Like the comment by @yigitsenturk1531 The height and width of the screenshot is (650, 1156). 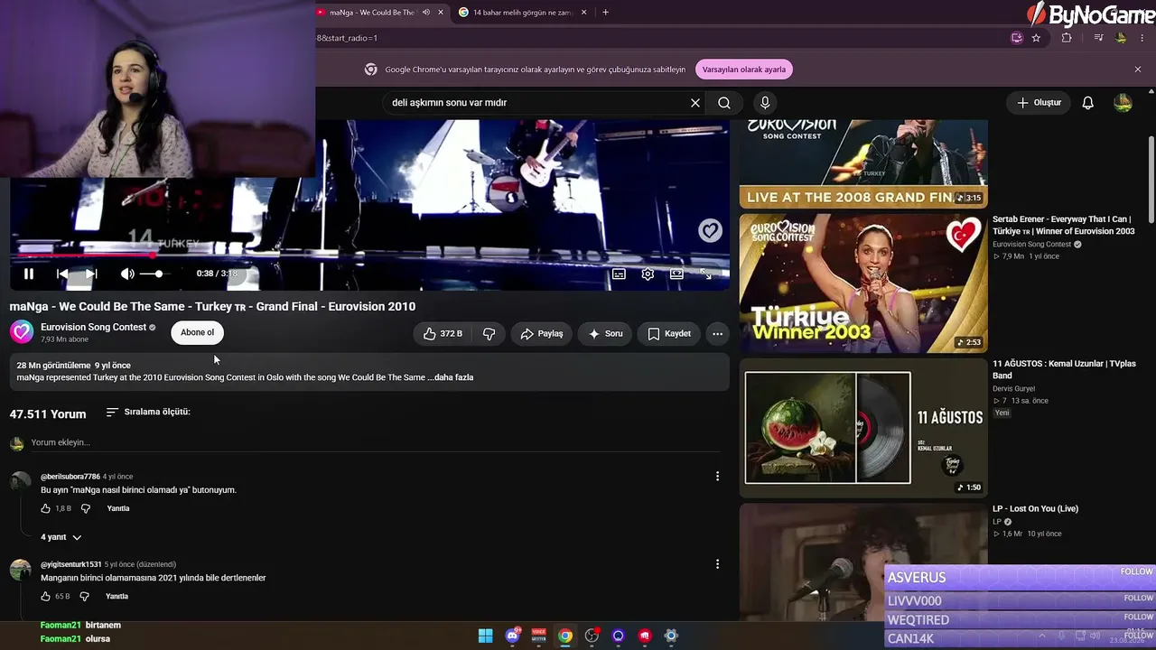[46, 596]
